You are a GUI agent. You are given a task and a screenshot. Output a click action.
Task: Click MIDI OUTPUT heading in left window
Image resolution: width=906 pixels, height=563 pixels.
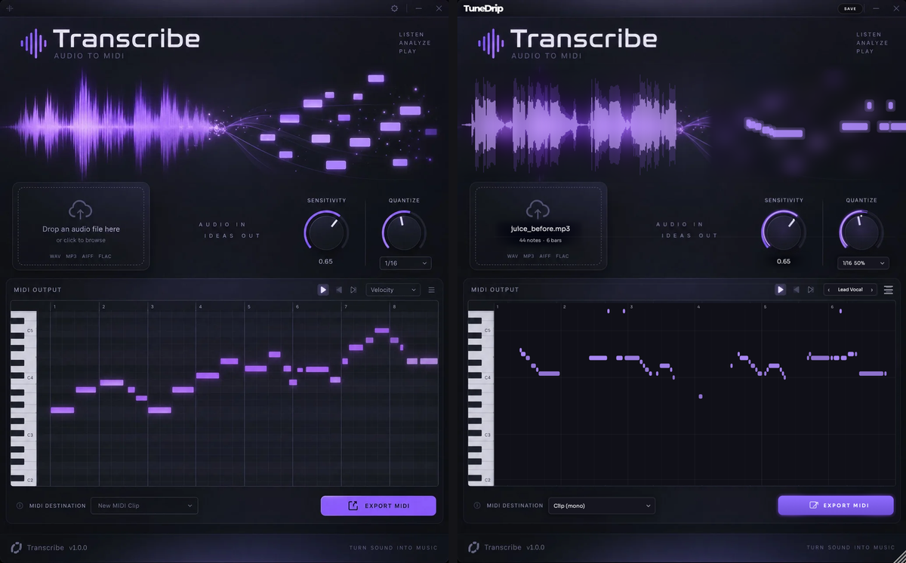39,290
